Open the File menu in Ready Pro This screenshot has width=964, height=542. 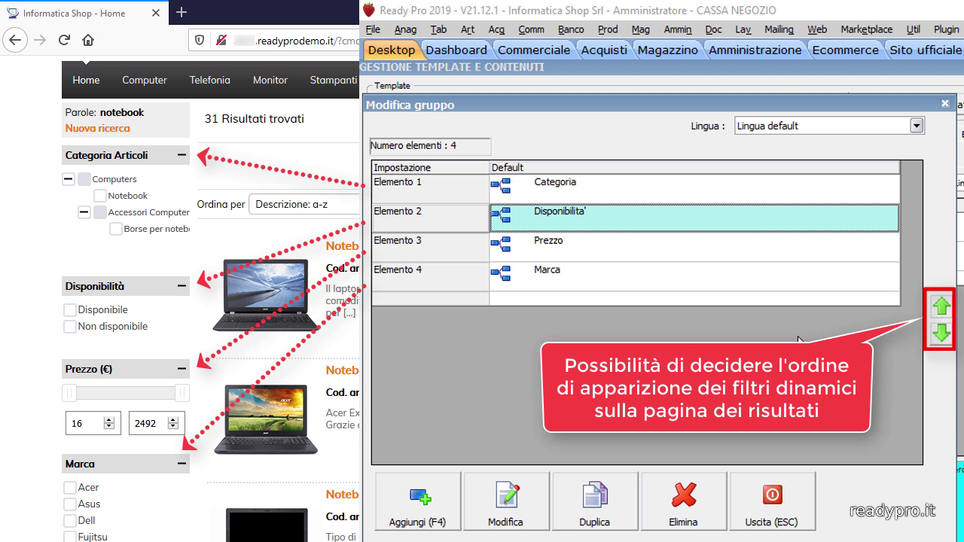373,29
